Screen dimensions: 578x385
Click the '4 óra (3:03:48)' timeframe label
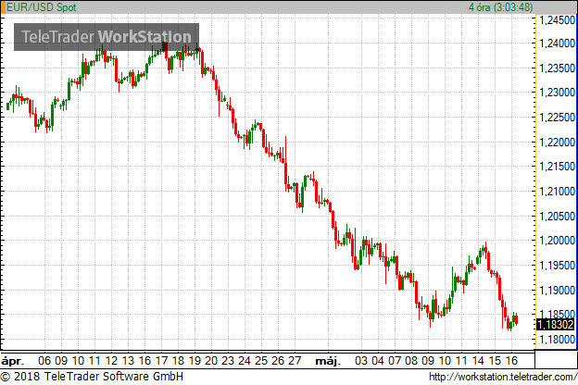pos(500,7)
